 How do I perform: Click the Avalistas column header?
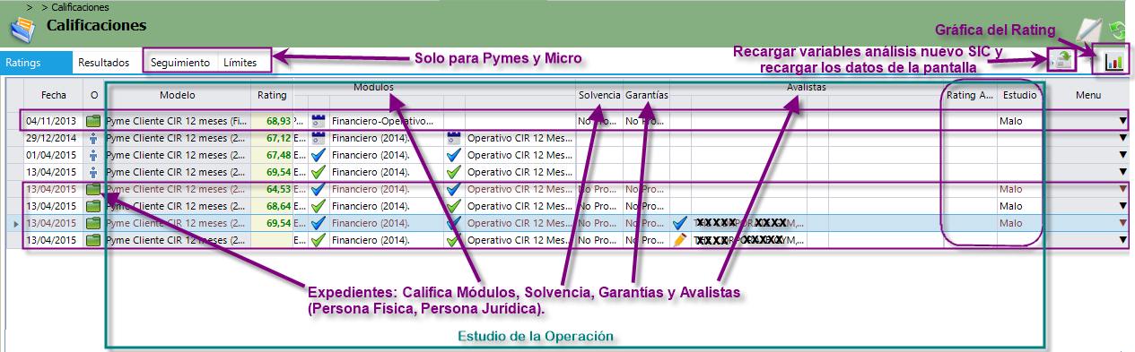tap(806, 87)
